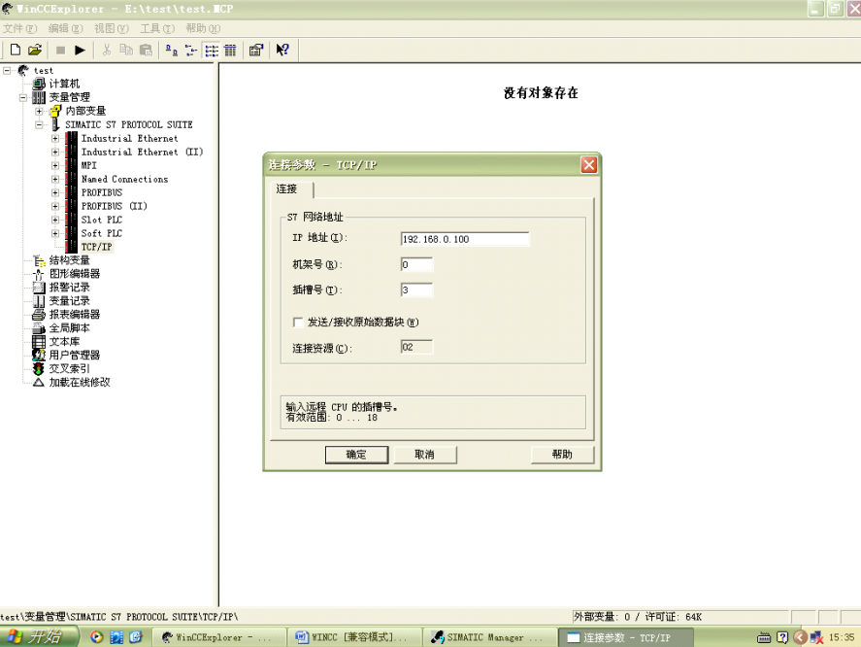Open the 全局脚本 tree item
The height and width of the screenshot is (647, 861).
click(x=69, y=327)
